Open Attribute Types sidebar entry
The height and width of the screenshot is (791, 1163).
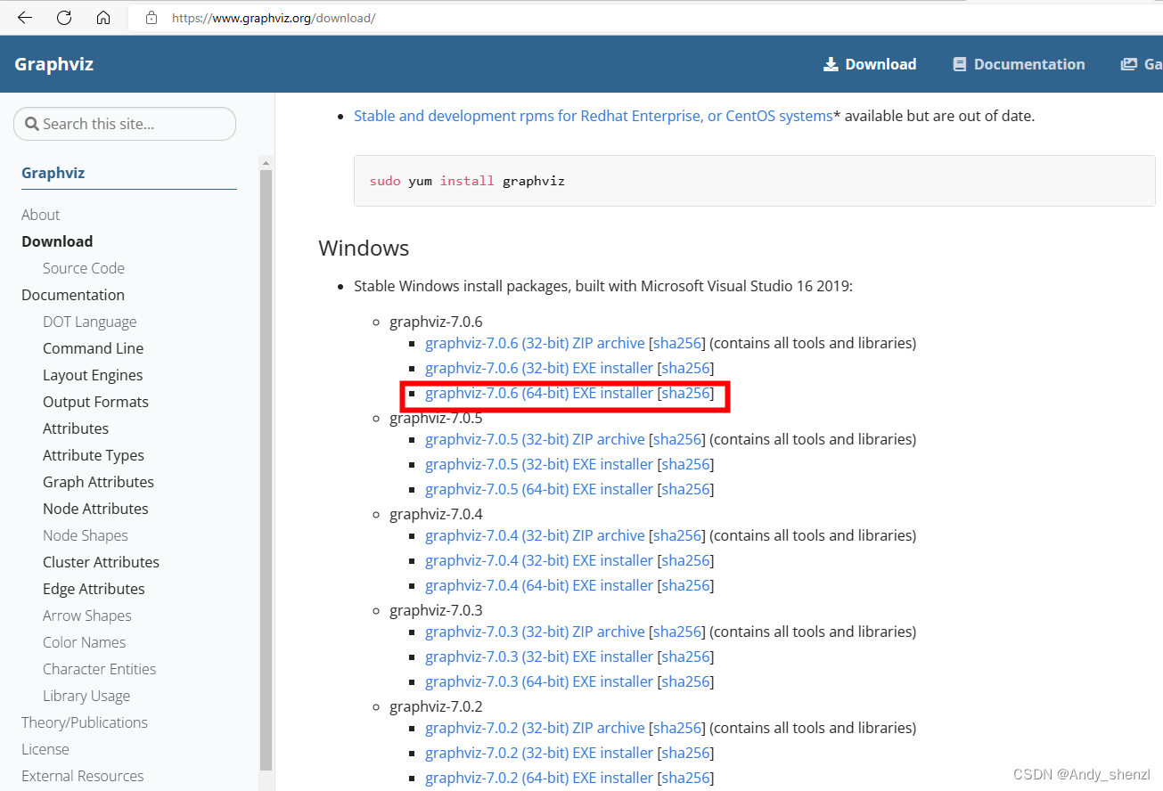point(94,455)
